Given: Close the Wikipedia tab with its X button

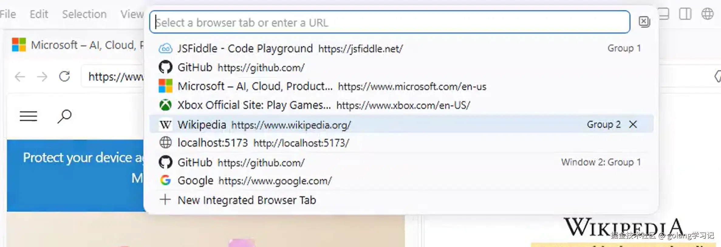Looking at the screenshot, I should (x=633, y=124).
